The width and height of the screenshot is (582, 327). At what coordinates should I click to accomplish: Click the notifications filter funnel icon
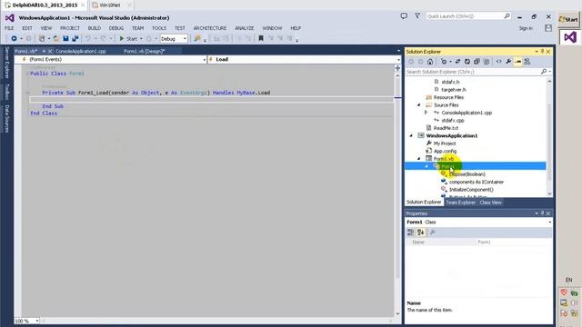point(417,16)
